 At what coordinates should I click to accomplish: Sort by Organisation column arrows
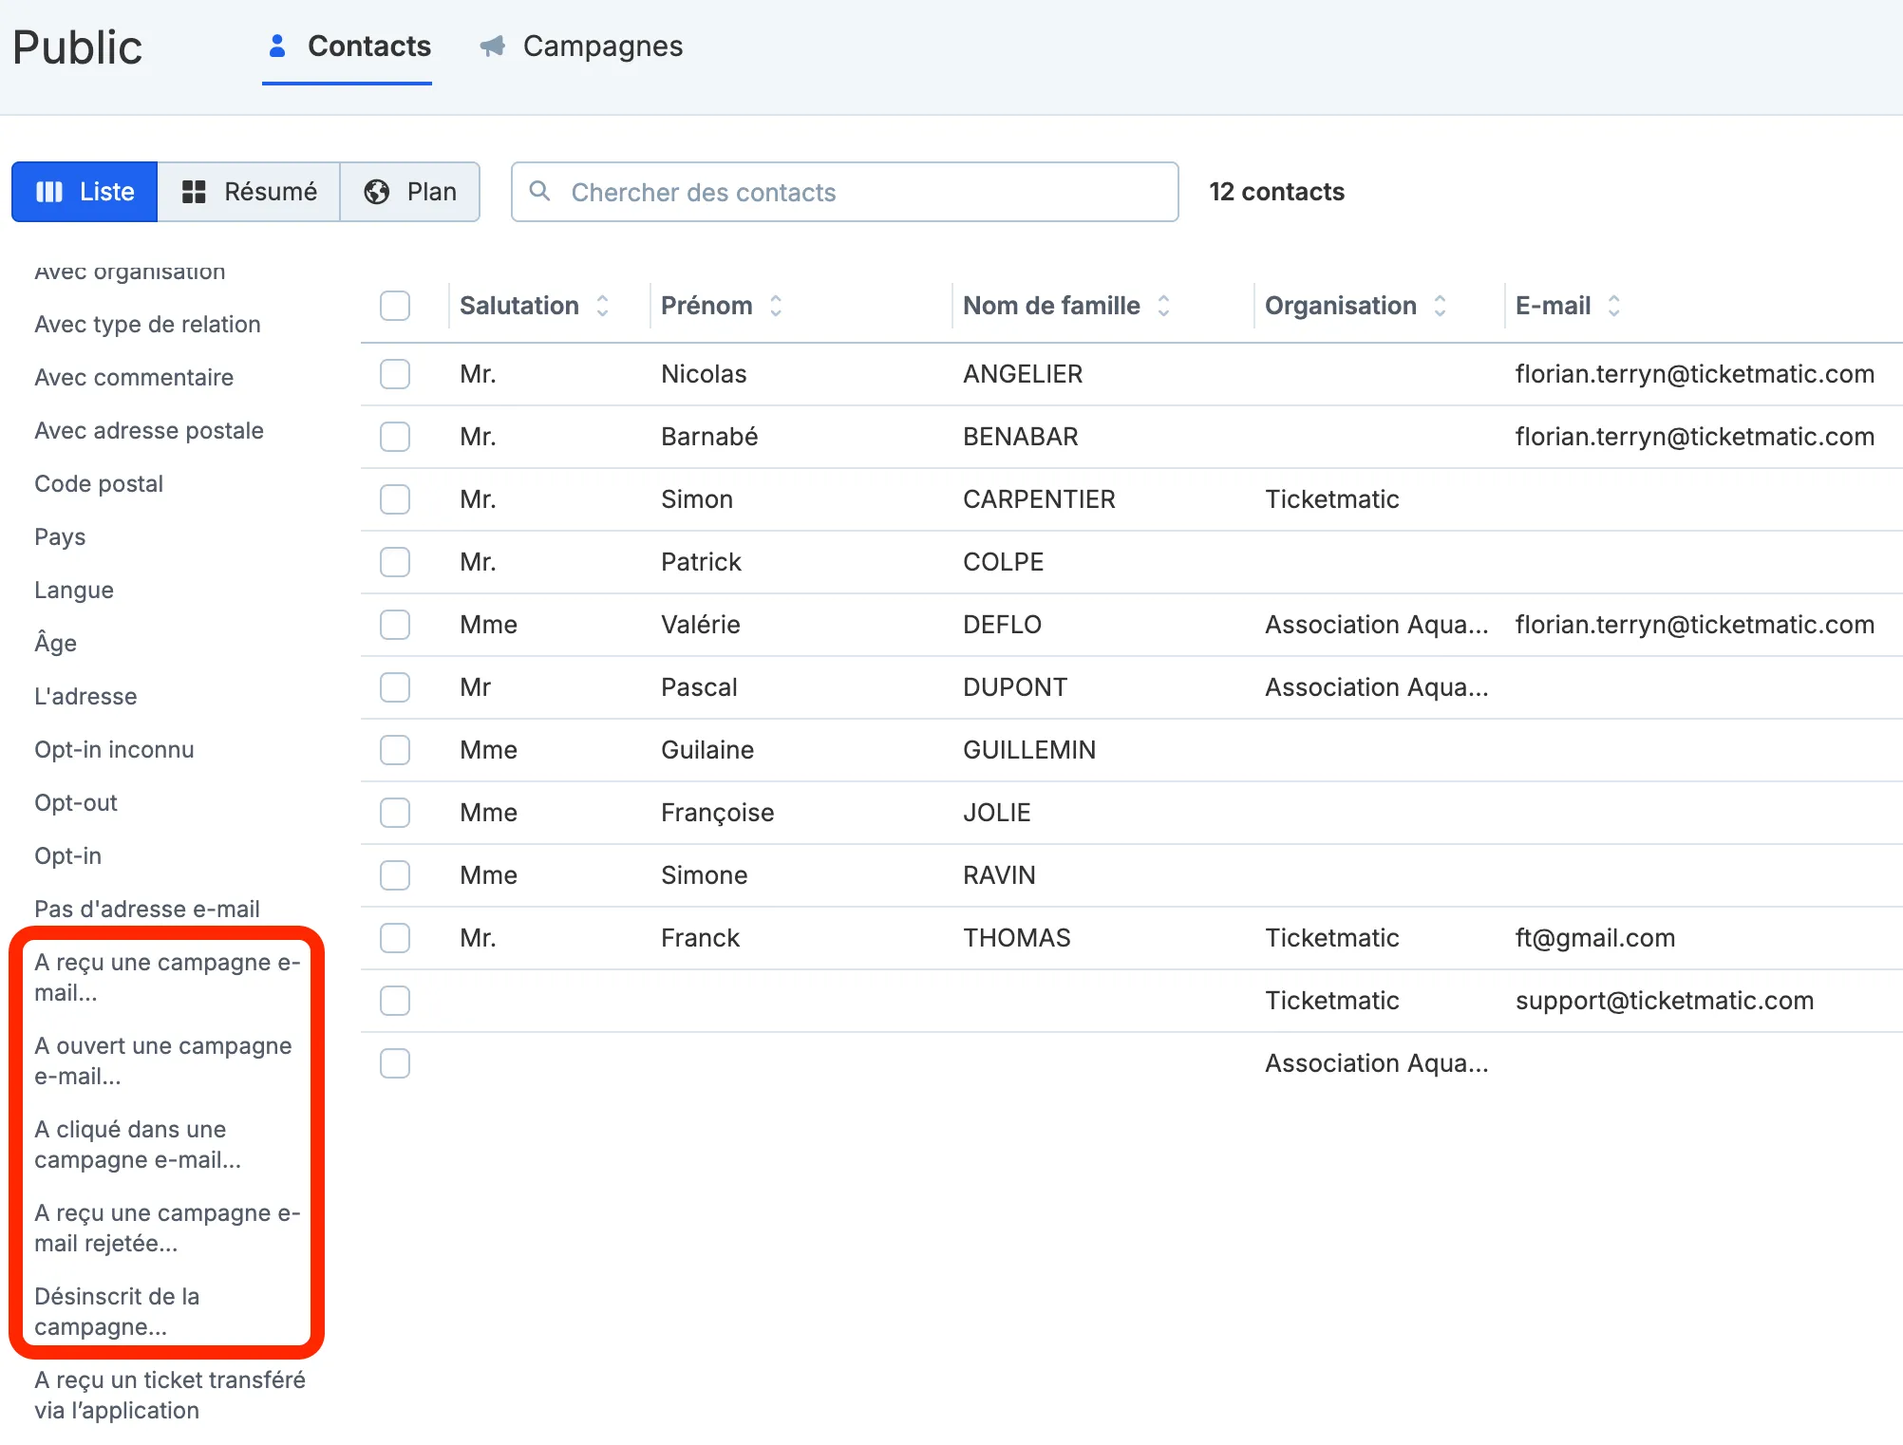(1440, 306)
